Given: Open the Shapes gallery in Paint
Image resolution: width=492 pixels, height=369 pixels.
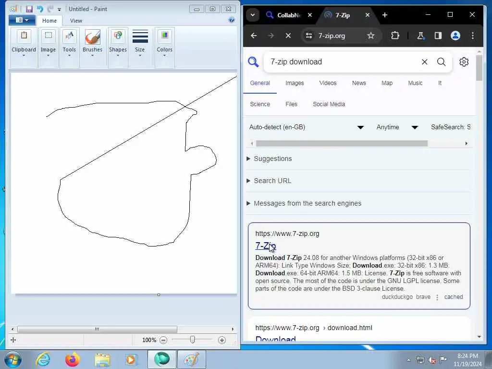Looking at the screenshot, I should [x=118, y=48].
